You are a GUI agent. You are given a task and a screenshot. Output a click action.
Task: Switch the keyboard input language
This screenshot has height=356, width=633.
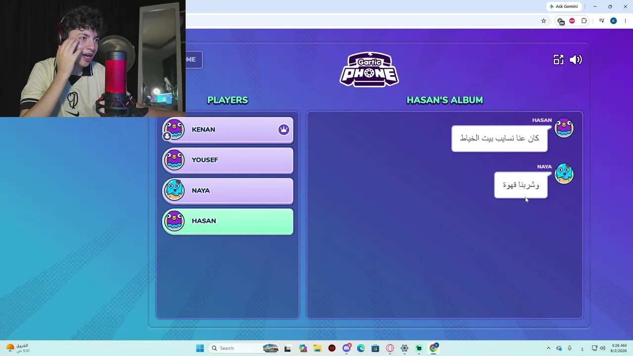582,349
